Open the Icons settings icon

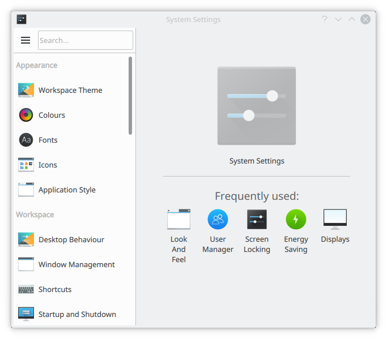click(26, 165)
